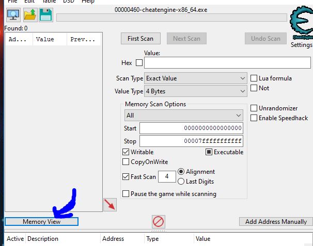Enable the Hex checkbox

(x=139, y=63)
